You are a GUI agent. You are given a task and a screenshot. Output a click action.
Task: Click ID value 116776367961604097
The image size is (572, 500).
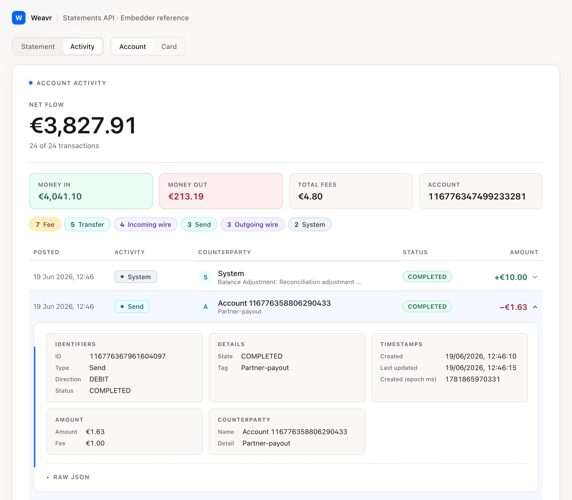pos(128,356)
